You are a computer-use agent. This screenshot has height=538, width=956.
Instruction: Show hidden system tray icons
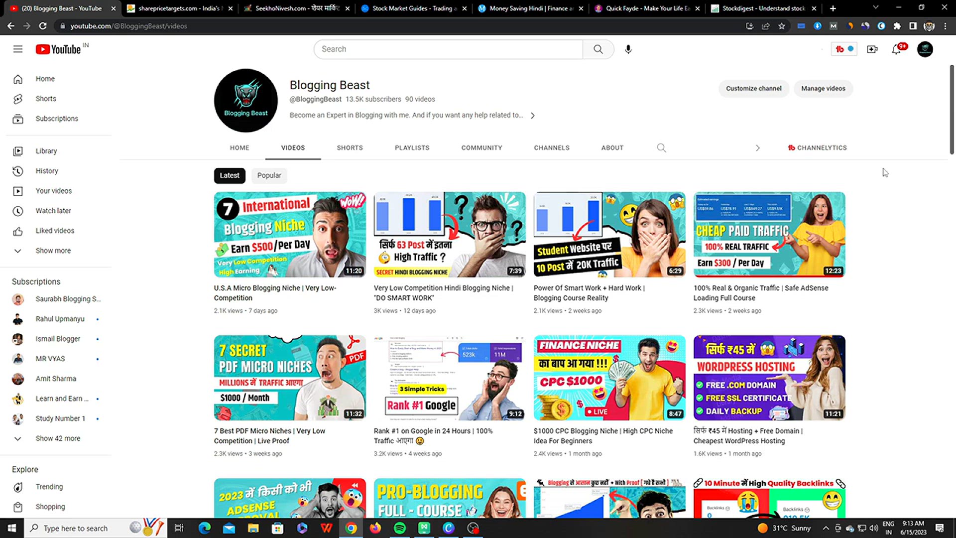click(826, 528)
